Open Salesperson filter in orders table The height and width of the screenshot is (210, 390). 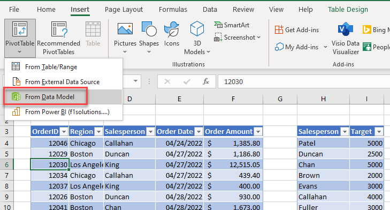150,132
